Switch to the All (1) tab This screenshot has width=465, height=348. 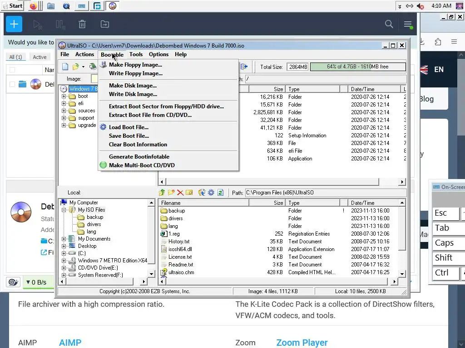16,57
